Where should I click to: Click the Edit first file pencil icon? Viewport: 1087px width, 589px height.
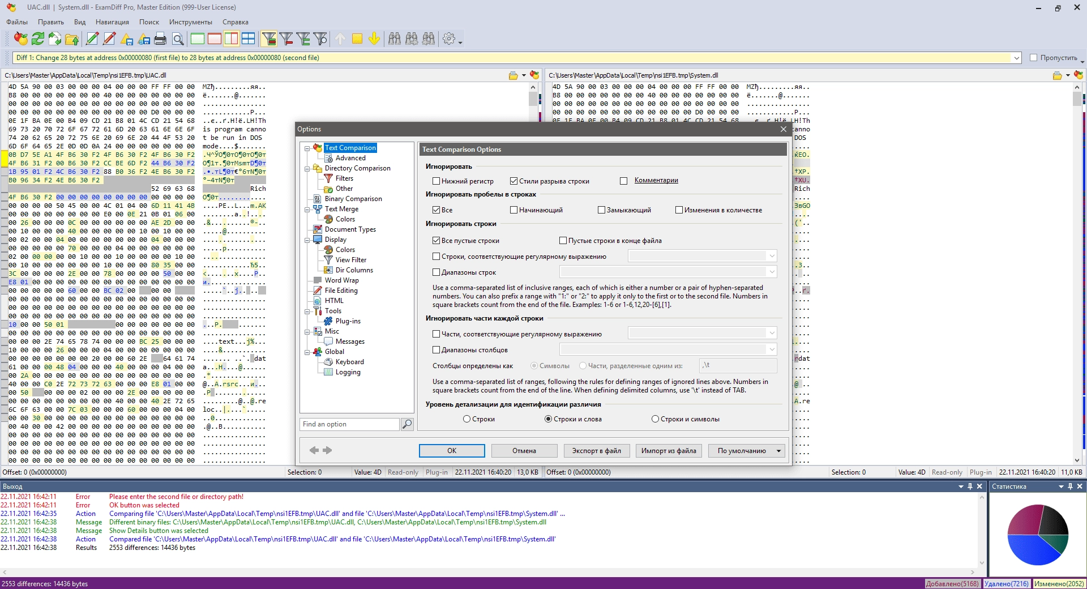pos(92,39)
